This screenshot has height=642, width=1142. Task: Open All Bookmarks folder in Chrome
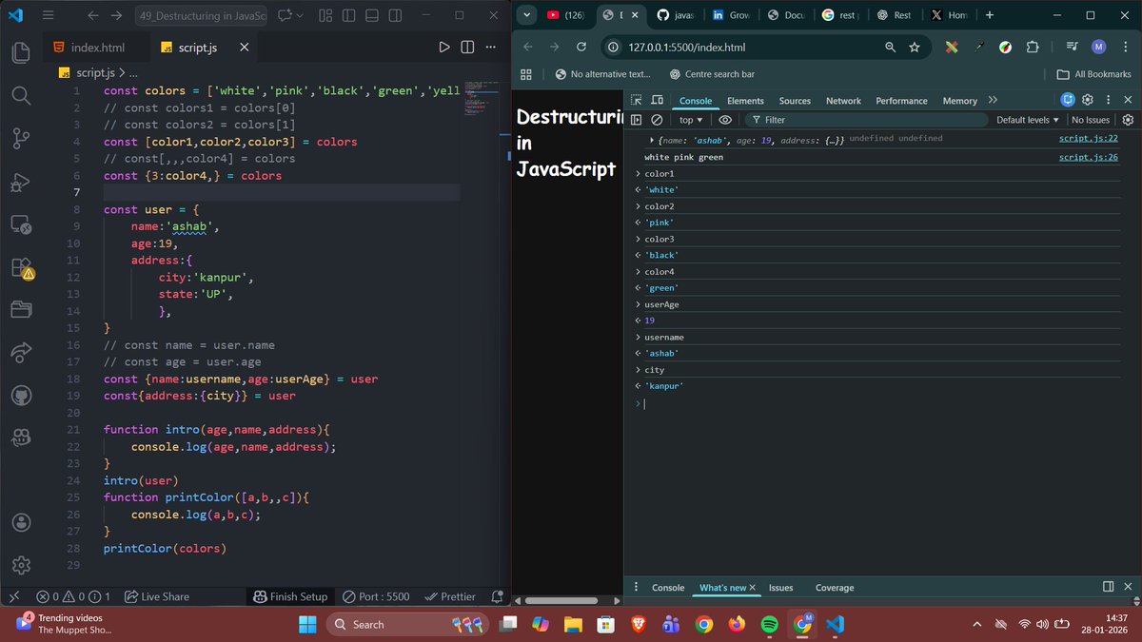tap(1094, 74)
